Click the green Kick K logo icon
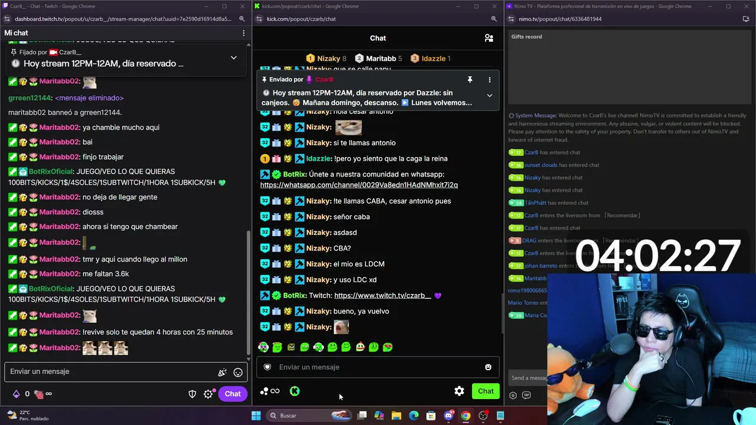This screenshot has height=425, width=756. (295, 391)
